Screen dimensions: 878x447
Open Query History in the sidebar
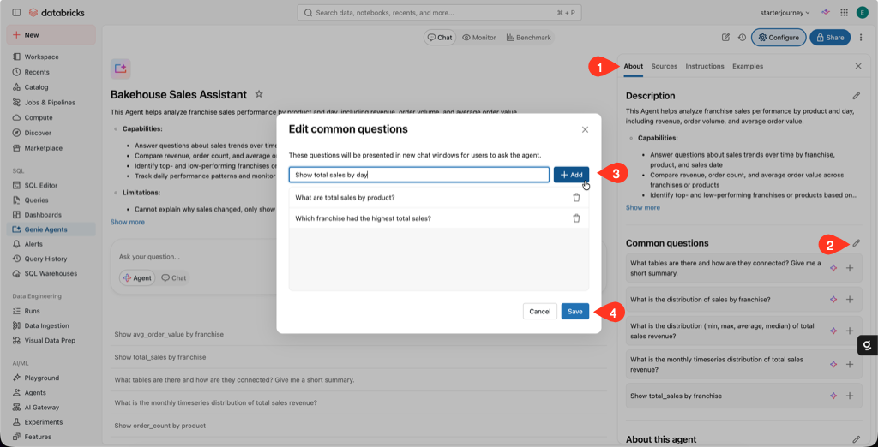click(x=51, y=259)
